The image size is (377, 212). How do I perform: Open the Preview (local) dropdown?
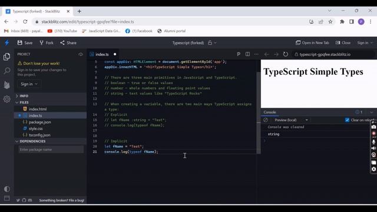coord(291,120)
